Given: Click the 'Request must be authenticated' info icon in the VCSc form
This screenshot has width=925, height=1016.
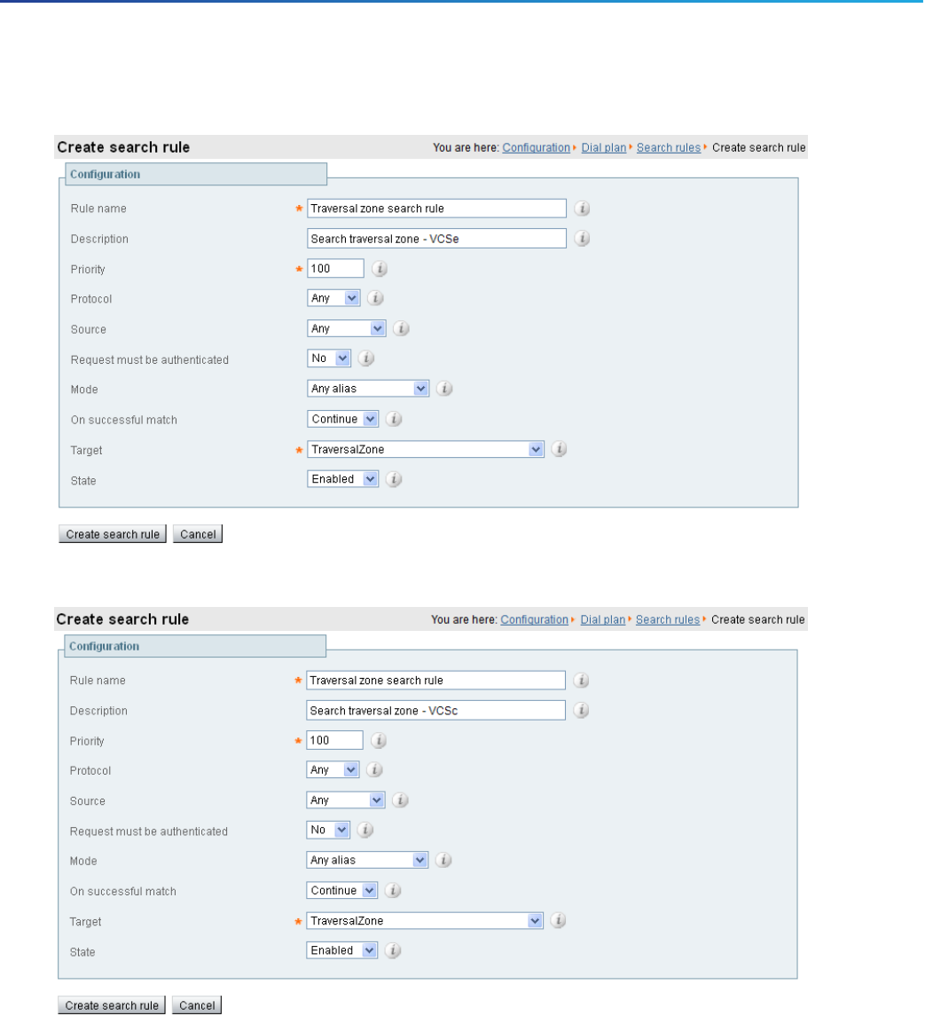Looking at the screenshot, I should 365,830.
